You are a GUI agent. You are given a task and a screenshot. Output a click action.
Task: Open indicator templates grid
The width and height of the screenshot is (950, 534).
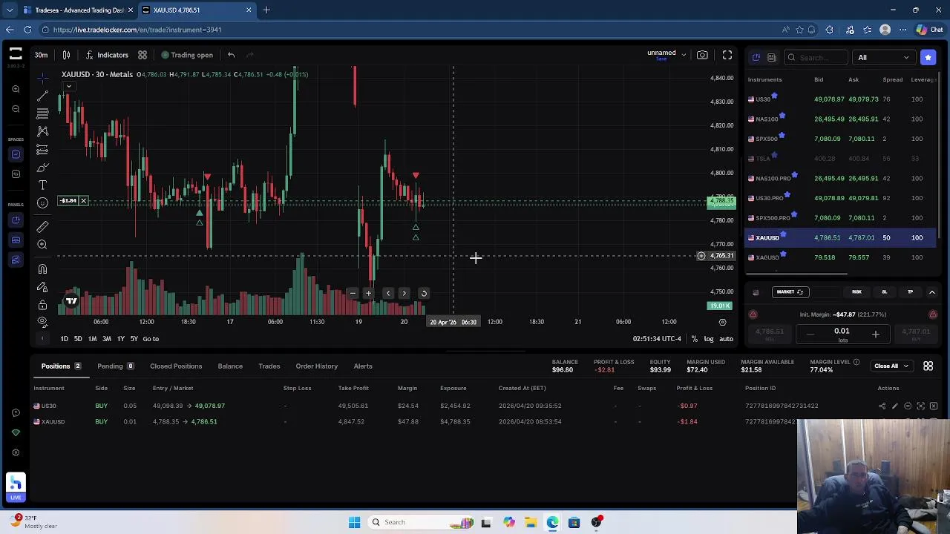142,55
